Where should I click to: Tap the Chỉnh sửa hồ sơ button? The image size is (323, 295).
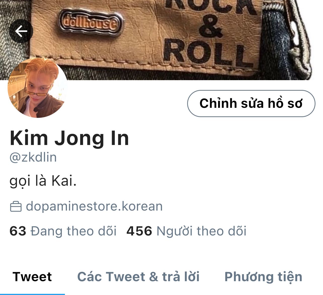coord(251,103)
